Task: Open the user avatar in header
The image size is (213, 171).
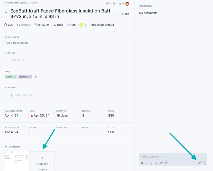Action: [x=127, y=4]
